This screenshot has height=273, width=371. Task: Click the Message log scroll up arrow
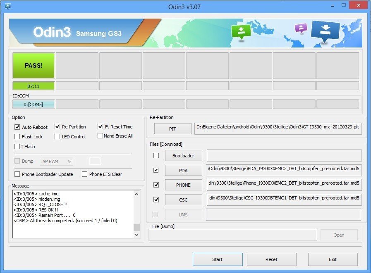tap(137, 194)
